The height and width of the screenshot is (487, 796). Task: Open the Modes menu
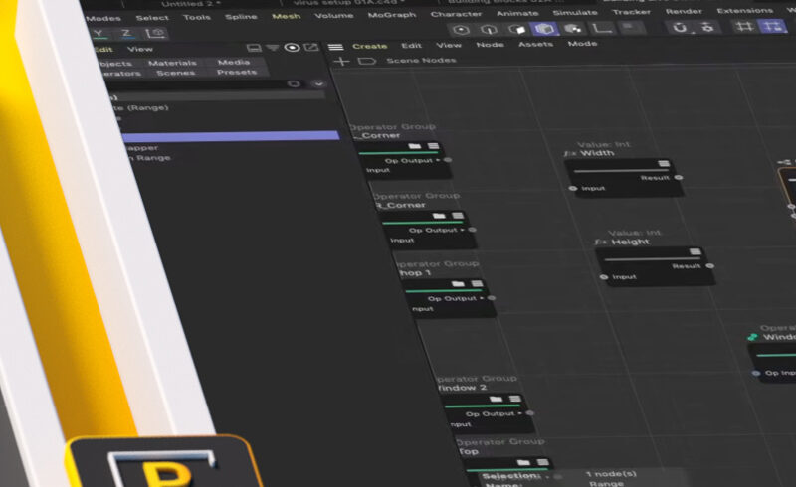103,18
